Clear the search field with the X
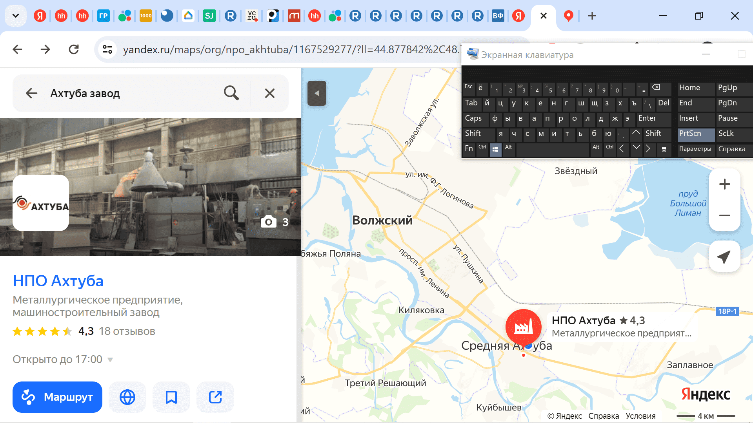Screen dimensions: 753x423 click(x=269, y=93)
